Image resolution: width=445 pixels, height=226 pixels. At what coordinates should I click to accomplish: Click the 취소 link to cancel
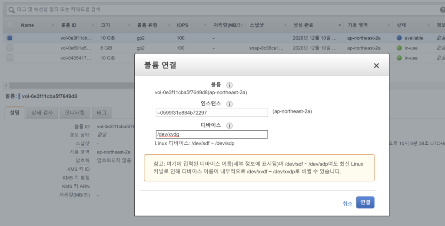[347, 203]
